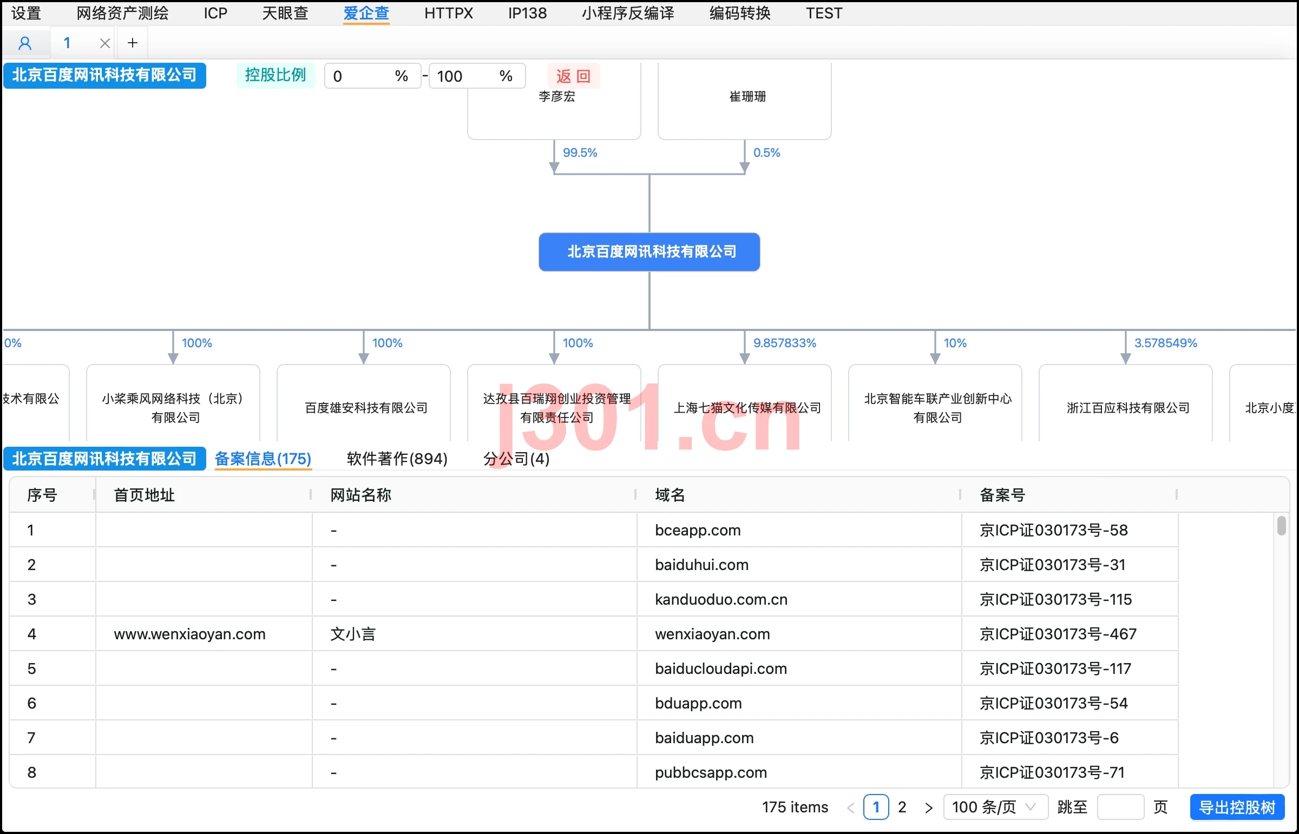Click the 返回 button

click(x=573, y=76)
